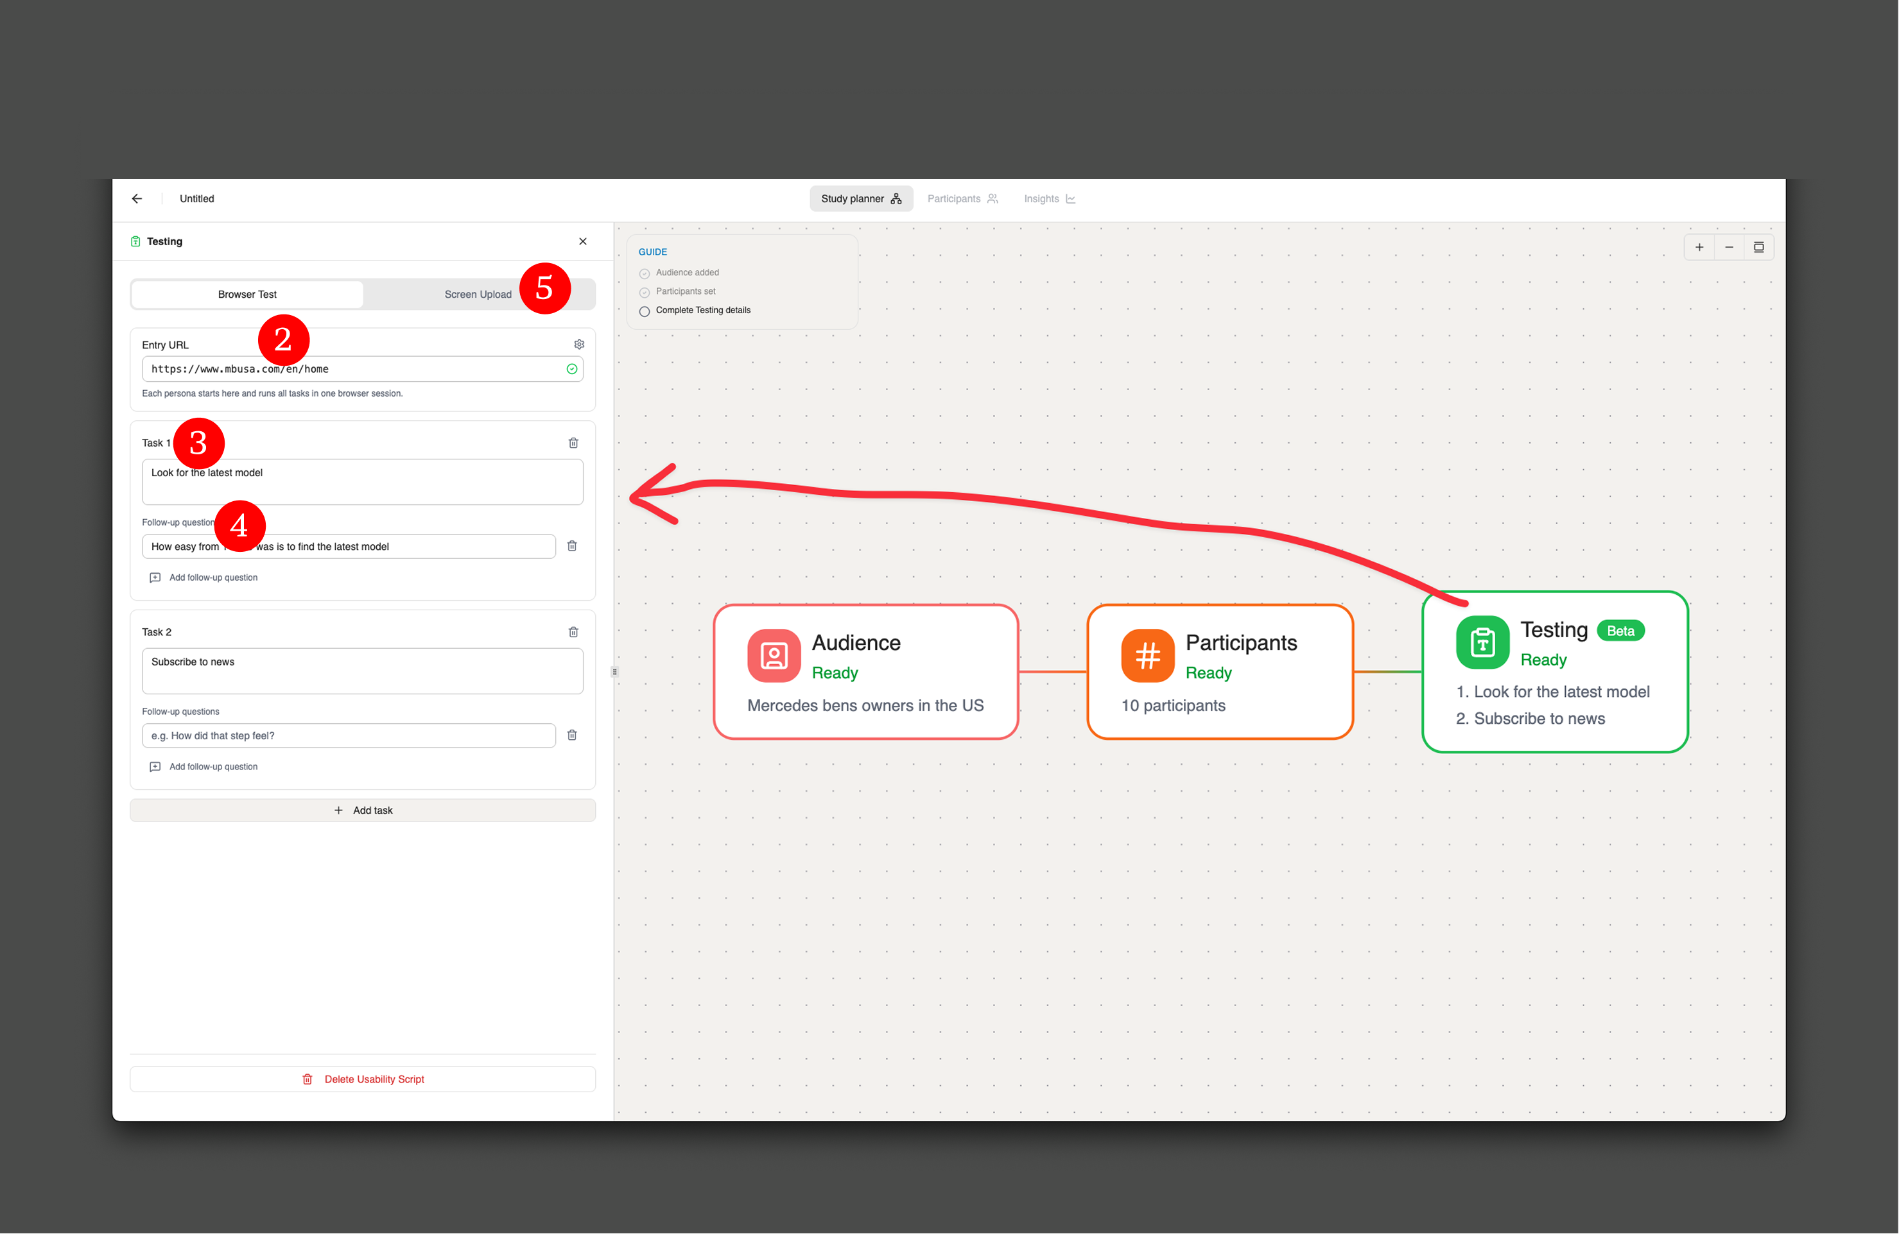Screen dimensions: 1899x1234
Task: Delete Task 1 with trash icon
Action: pos(573,443)
